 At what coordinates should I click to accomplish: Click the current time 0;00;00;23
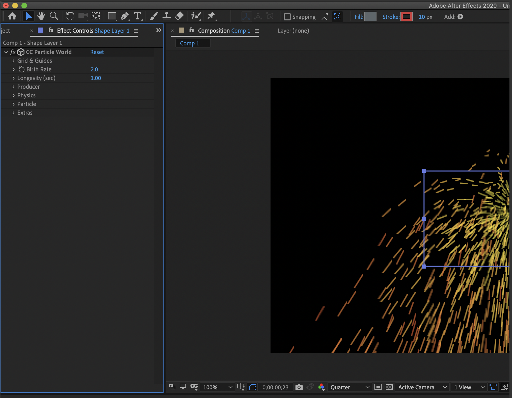275,387
